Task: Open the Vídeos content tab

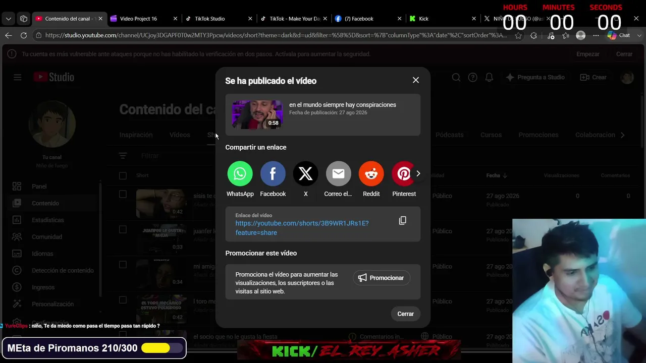Action: click(180, 135)
